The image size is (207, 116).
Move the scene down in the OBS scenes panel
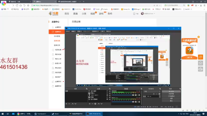pyautogui.click(x=75, y=104)
